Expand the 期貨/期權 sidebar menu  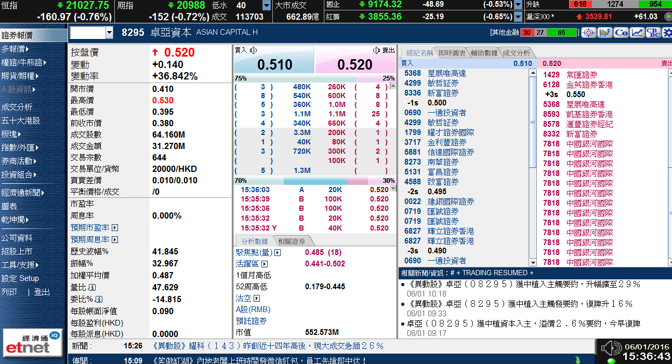20,75
